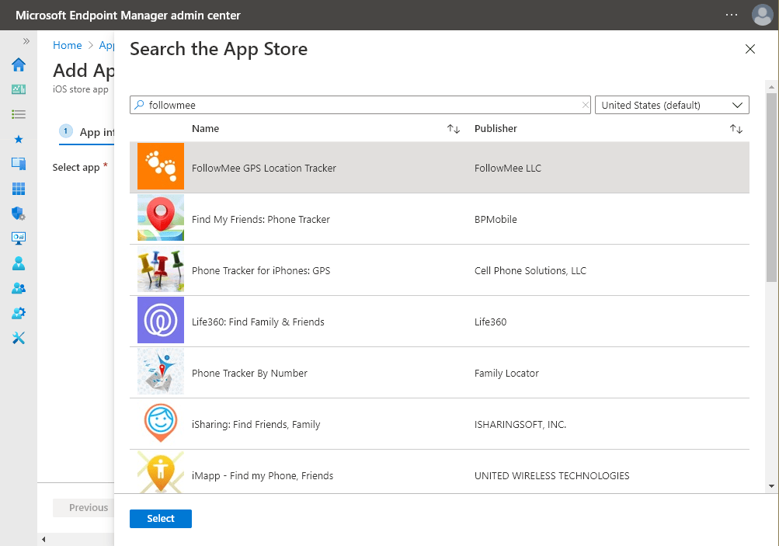Open Home from the left sidebar
Viewport: 779px width, 546px height.
(18, 65)
